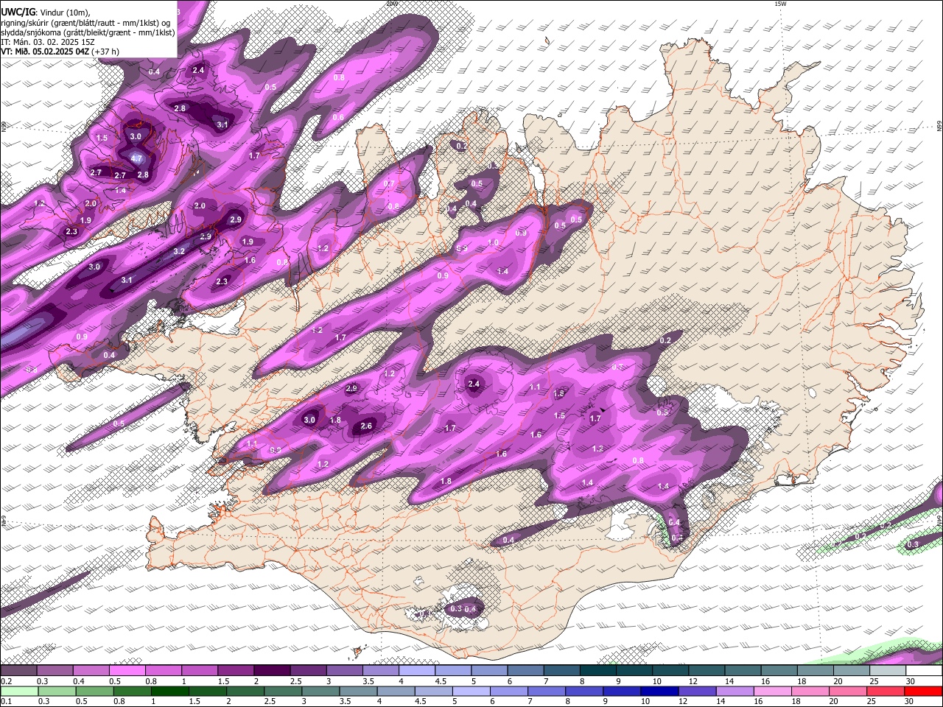Click the 3.2 precipitation value on the map

[179, 251]
